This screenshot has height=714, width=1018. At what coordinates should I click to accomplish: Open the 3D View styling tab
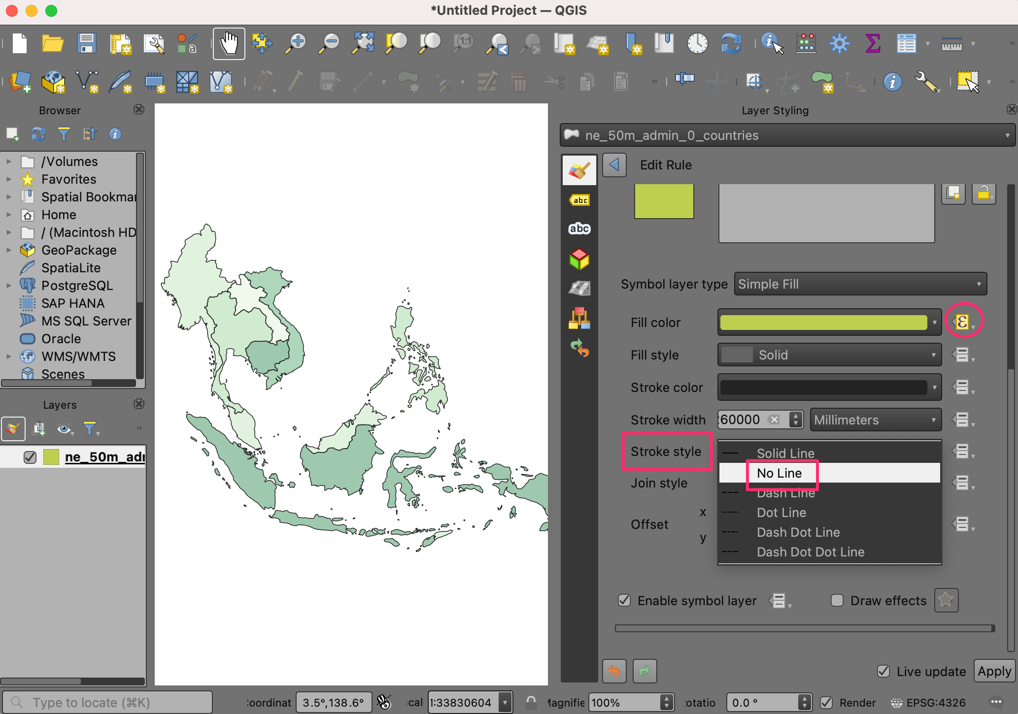coord(579,259)
